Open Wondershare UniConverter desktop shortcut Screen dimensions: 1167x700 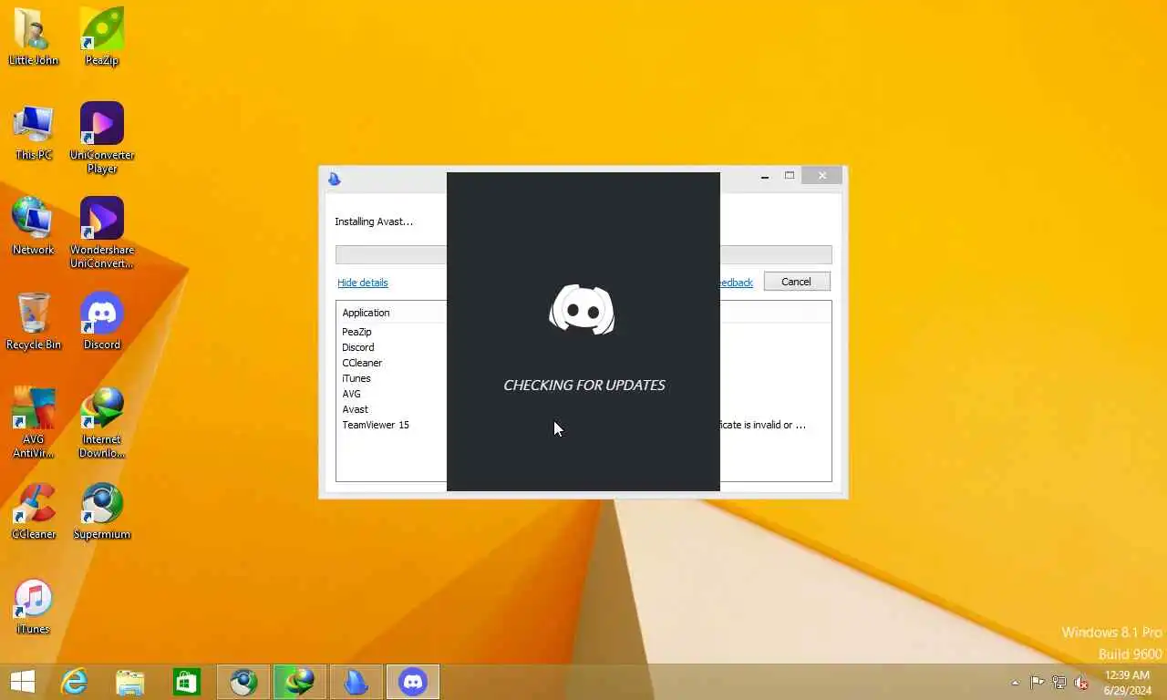[x=102, y=232]
